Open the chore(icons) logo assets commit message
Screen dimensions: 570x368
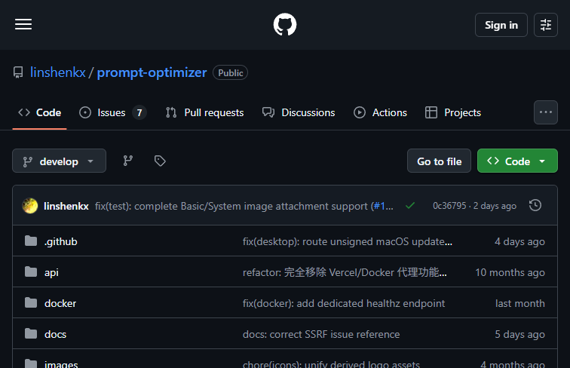[331, 363]
